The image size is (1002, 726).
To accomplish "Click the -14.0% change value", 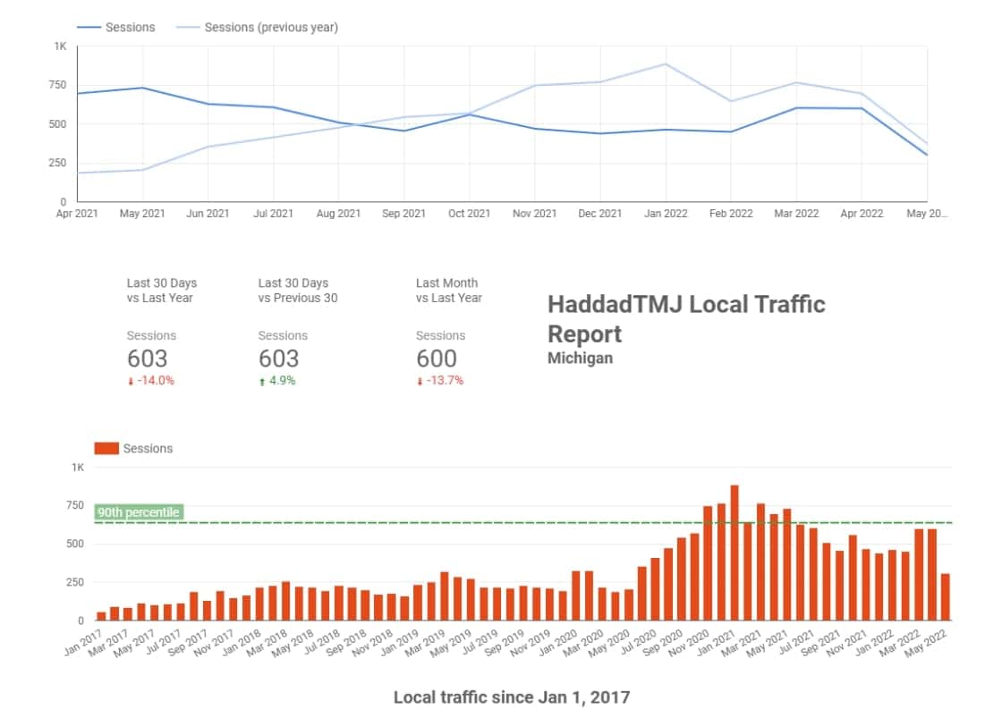I will pos(156,381).
